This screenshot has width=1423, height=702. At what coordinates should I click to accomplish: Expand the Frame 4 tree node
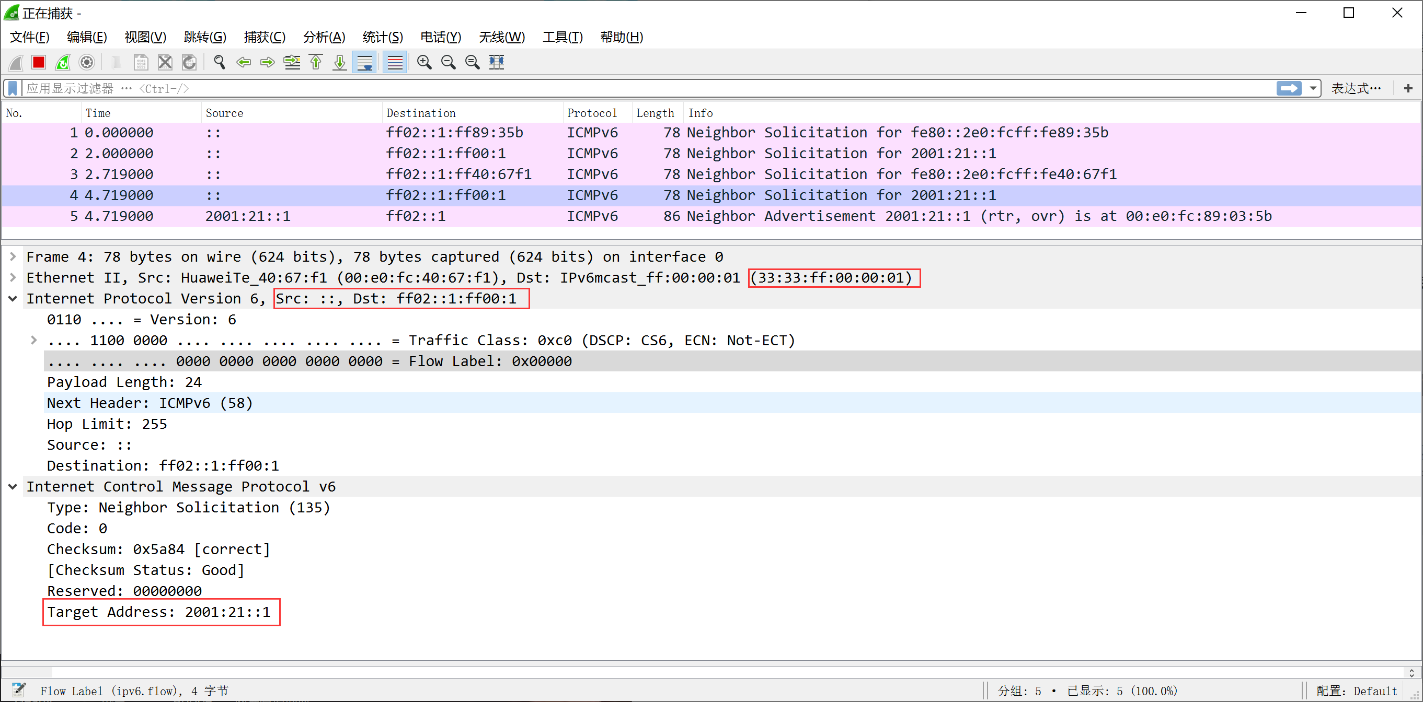click(13, 256)
